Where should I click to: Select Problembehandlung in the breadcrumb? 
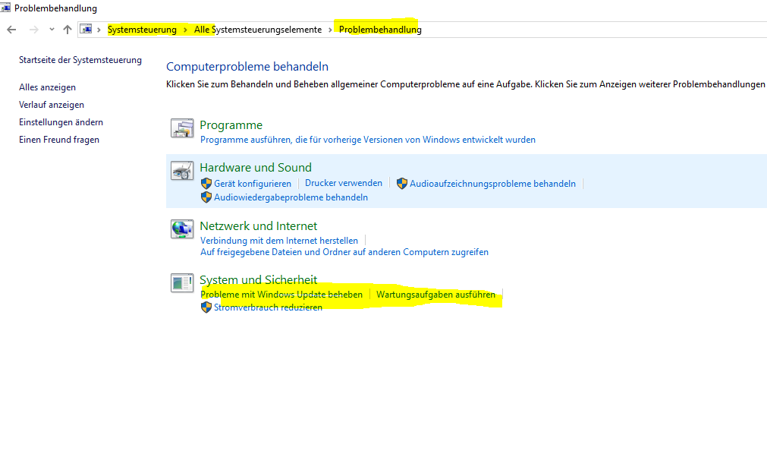(380, 30)
